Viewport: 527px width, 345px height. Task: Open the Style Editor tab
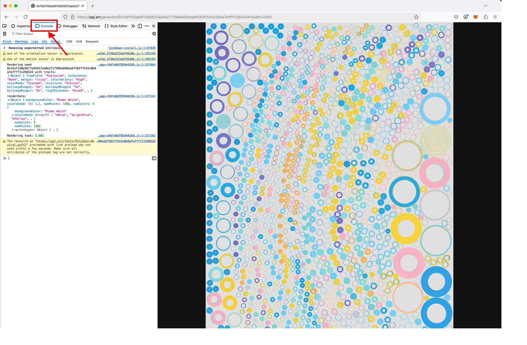click(116, 26)
